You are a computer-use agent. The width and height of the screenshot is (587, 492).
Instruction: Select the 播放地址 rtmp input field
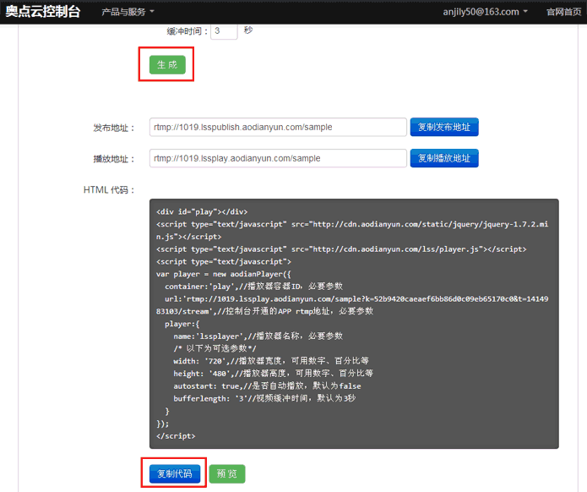point(278,158)
